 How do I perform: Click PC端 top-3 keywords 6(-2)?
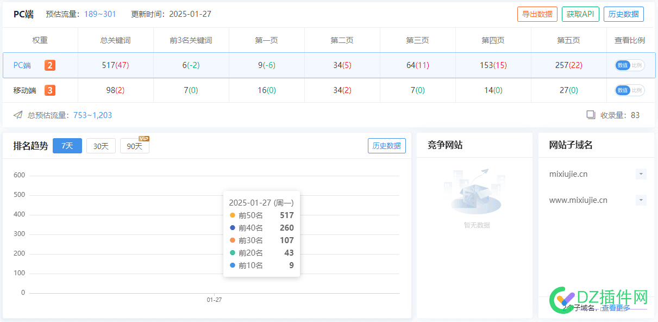tap(191, 65)
